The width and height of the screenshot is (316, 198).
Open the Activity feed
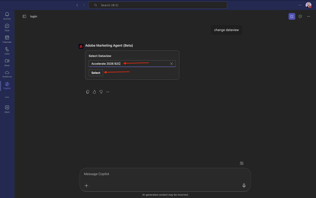[x=7, y=16]
